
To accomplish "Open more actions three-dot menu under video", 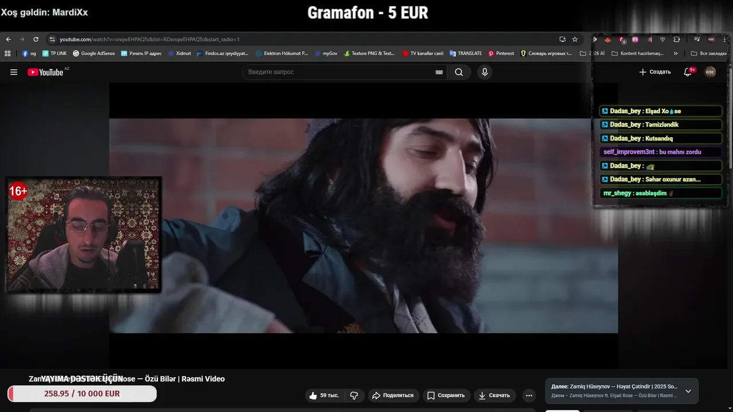I will click(529, 395).
